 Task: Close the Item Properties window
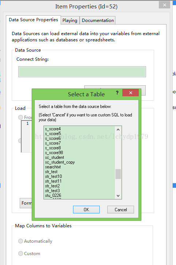(165, 5)
